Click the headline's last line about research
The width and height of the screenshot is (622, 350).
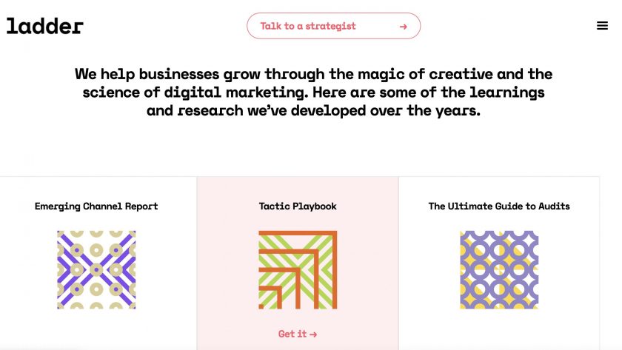click(313, 111)
